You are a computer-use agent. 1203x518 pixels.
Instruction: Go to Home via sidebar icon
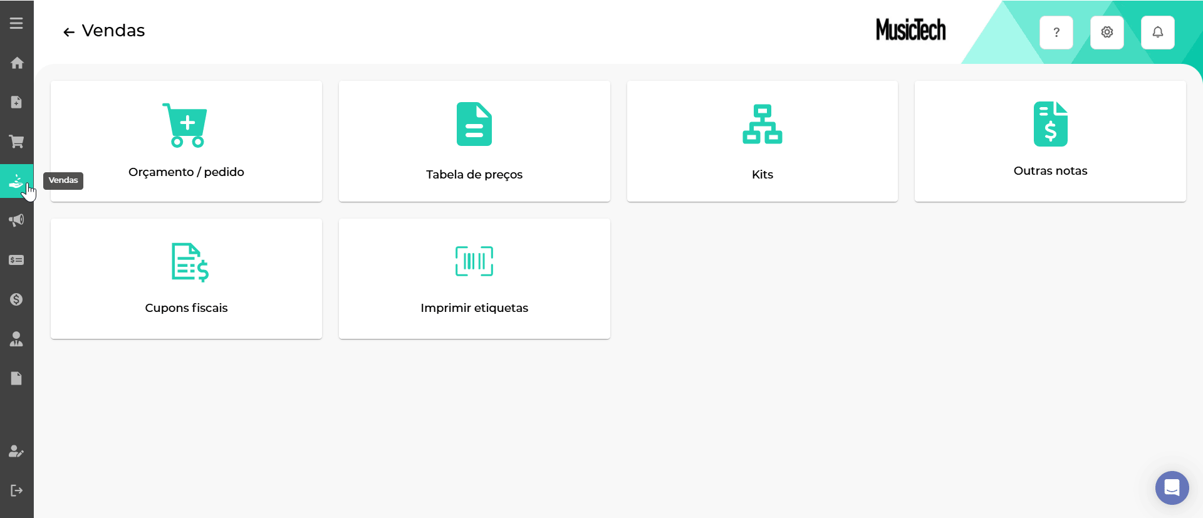click(17, 63)
